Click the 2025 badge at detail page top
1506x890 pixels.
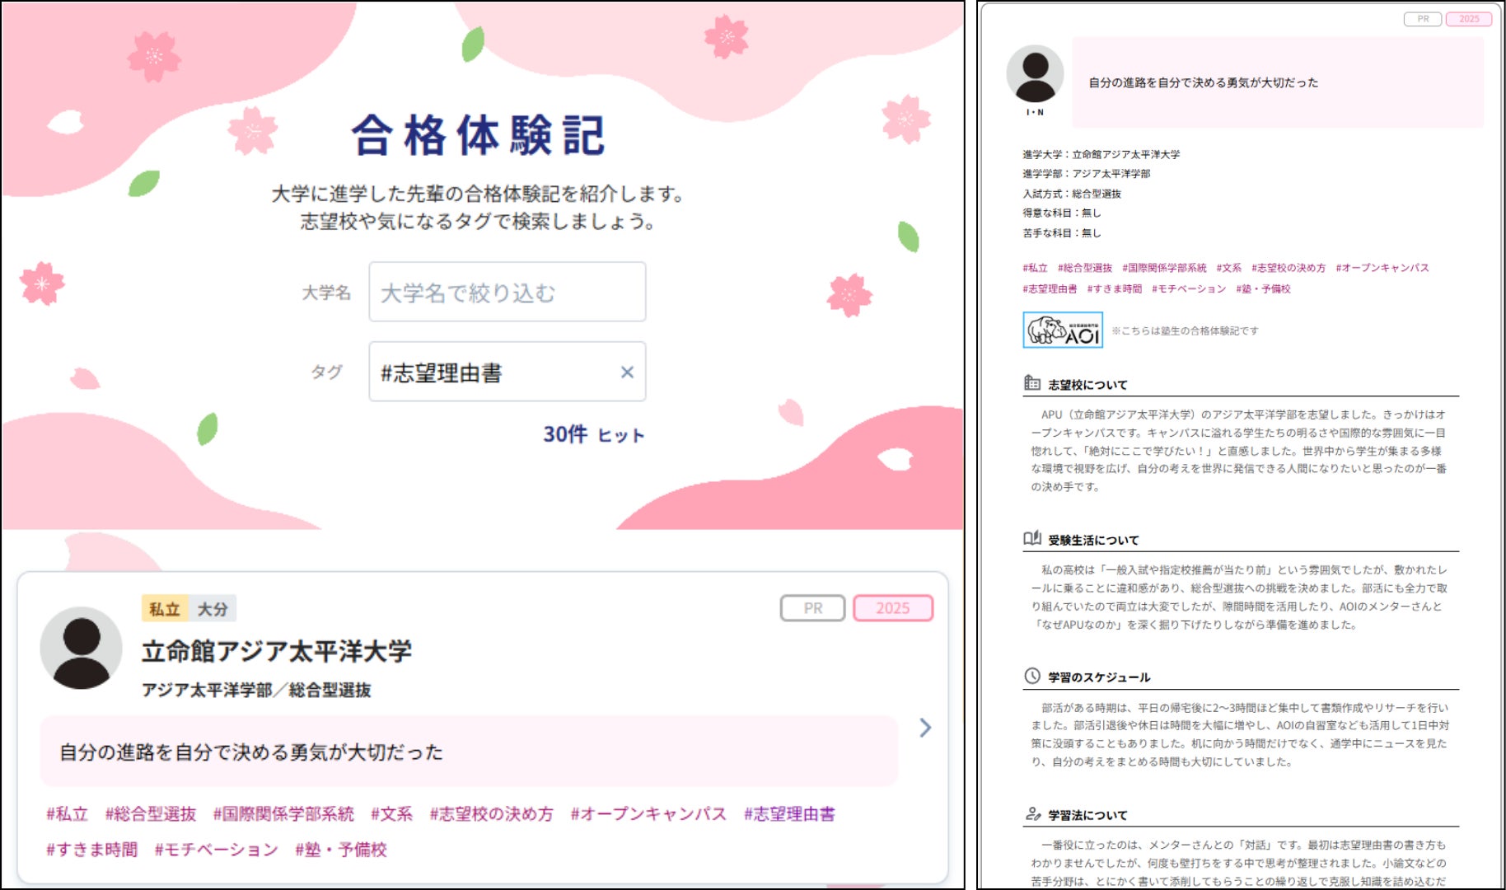pos(1469,19)
